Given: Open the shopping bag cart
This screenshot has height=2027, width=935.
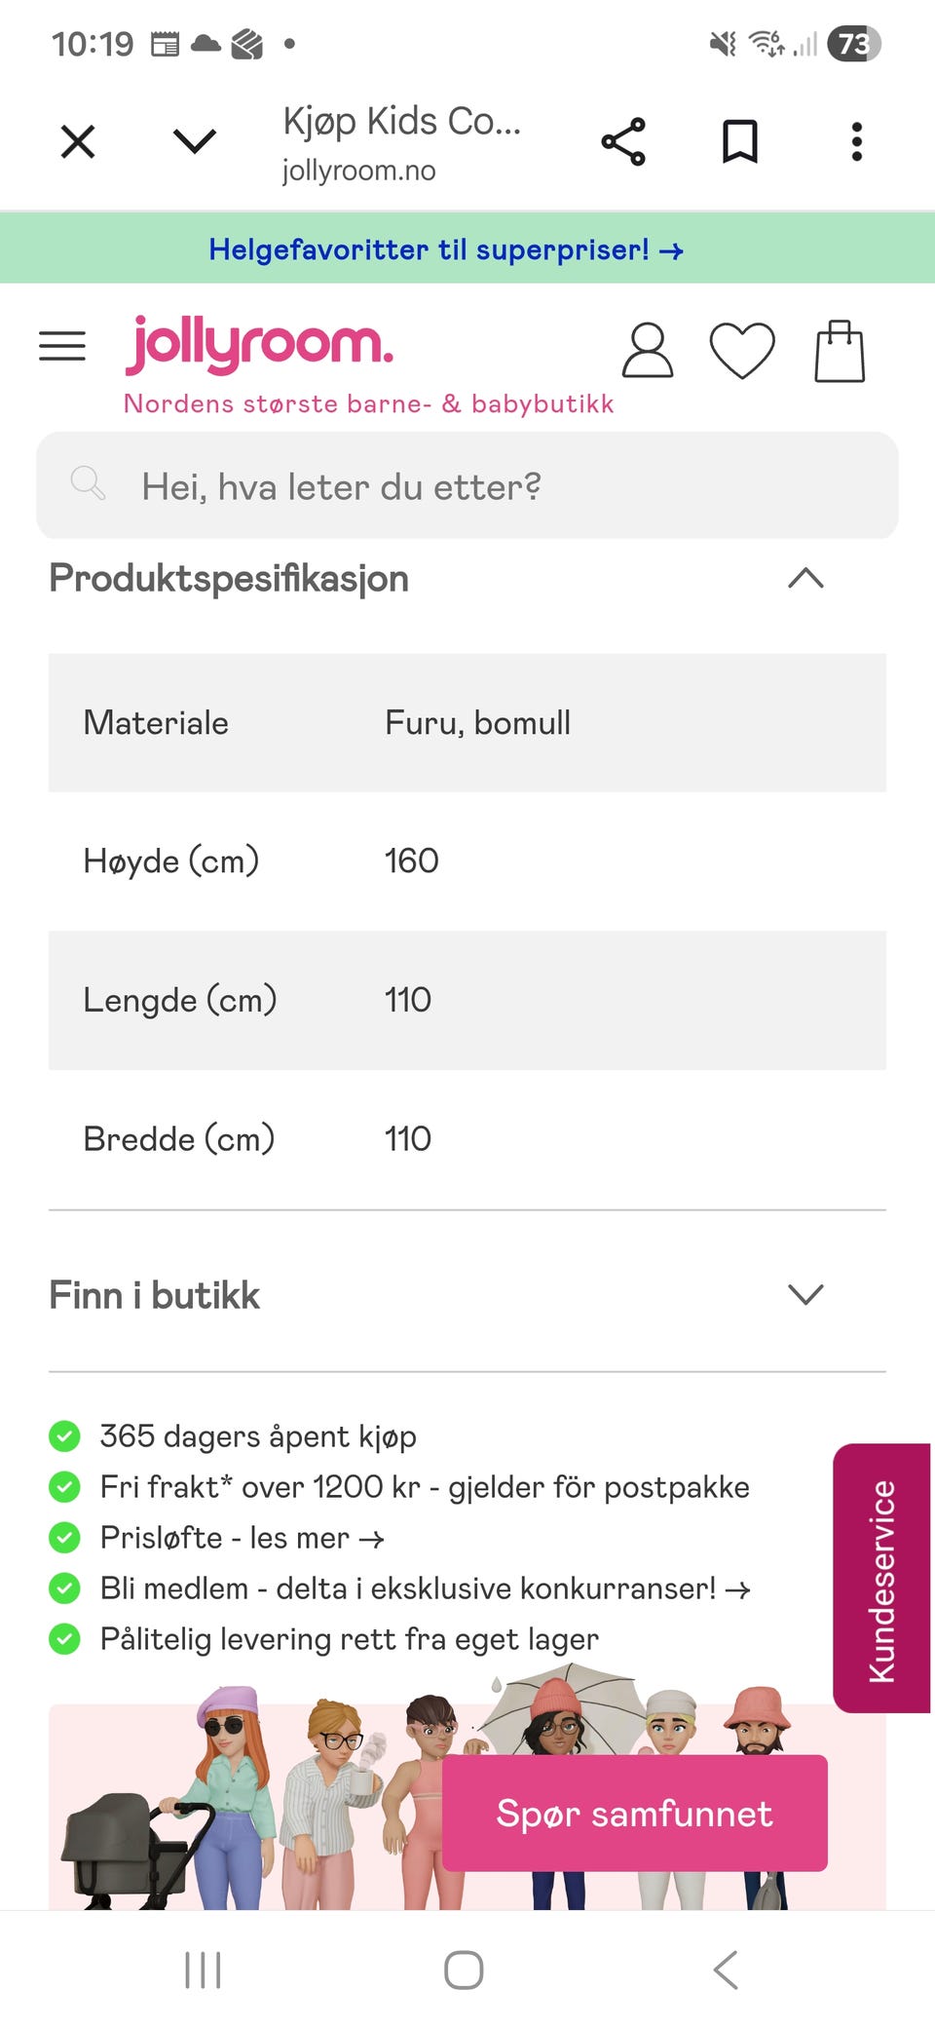Looking at the screenshot, I should pos(840,351).
